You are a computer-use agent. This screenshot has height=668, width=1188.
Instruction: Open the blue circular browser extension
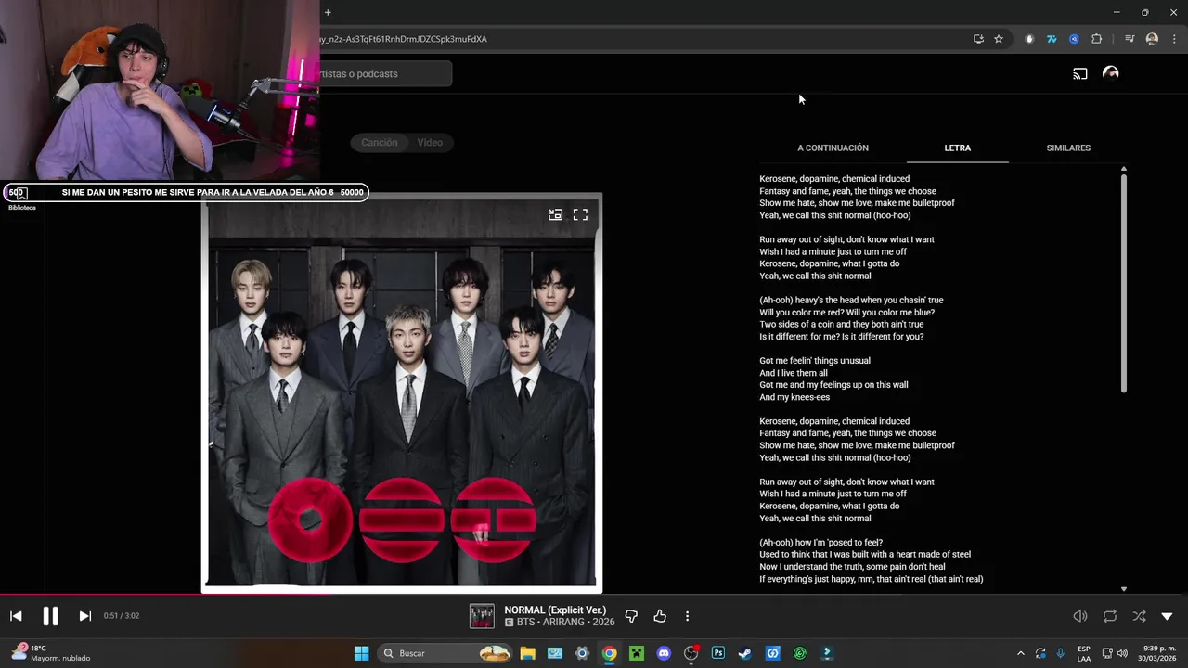(x=1074, y=39)
